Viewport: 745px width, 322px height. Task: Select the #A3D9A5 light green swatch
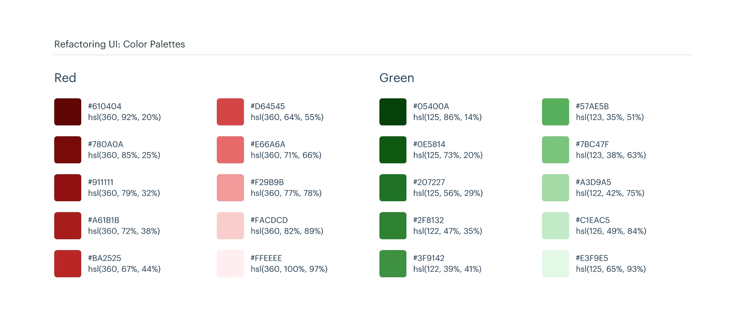click(555, 188)
